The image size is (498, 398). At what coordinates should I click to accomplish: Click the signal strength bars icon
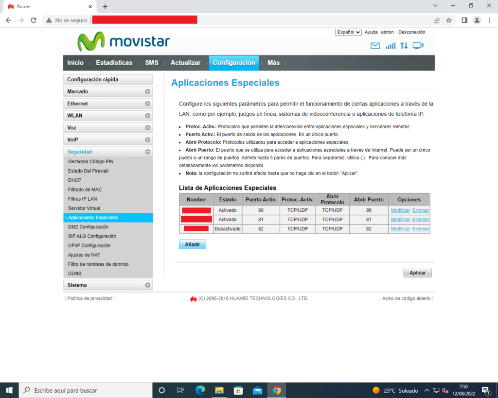390,46
